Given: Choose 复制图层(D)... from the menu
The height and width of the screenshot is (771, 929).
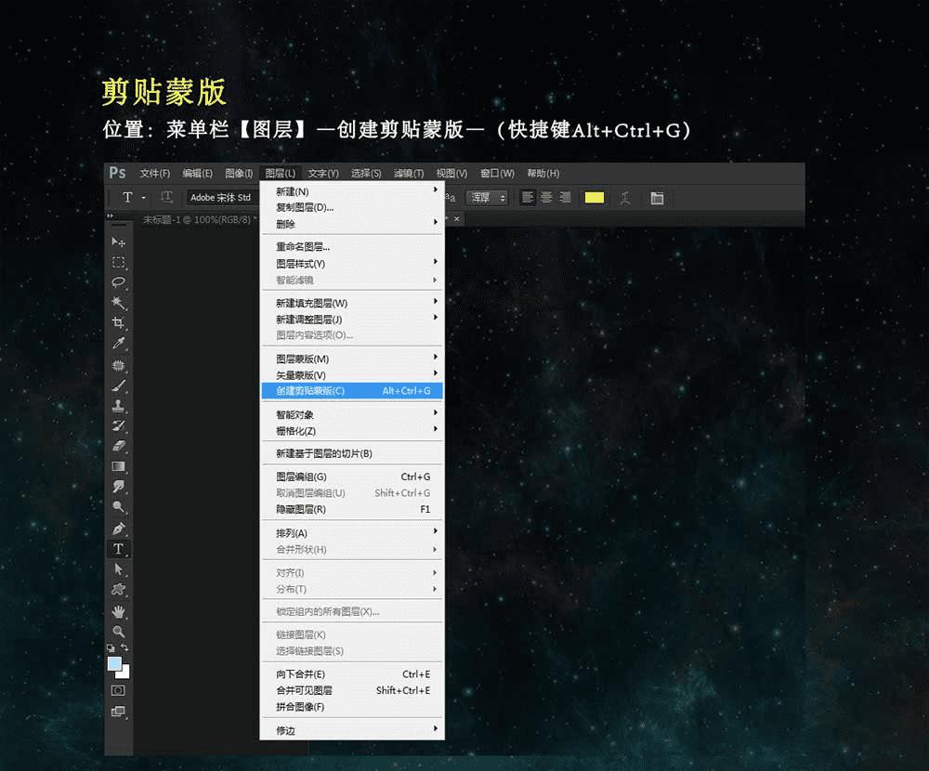Looking at the screenshot, I should (x=352, y=207).
